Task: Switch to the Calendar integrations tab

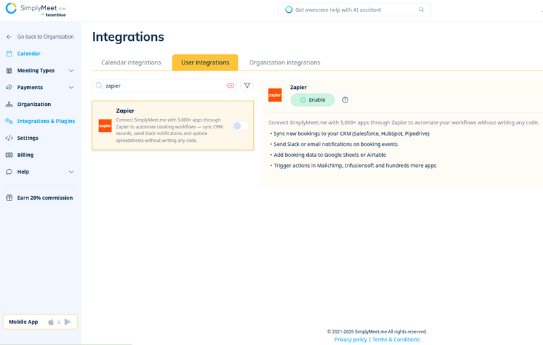Action: [x=131, y=62]
